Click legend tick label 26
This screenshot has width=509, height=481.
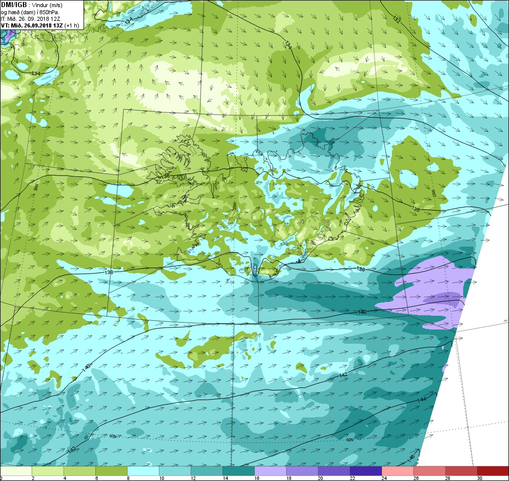pos(416,478)
